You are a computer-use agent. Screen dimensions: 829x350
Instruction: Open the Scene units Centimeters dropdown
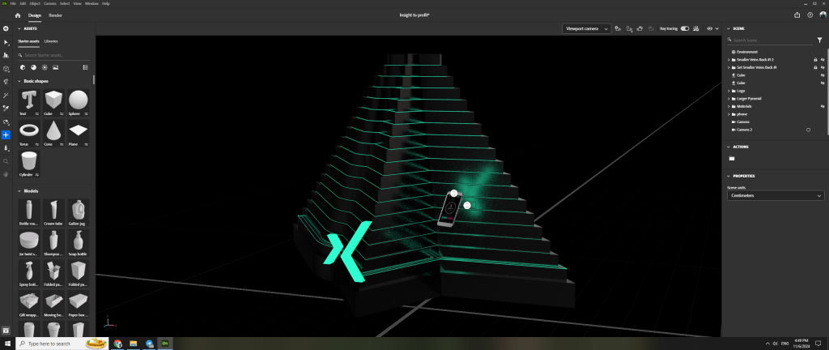tap(776, 195)
